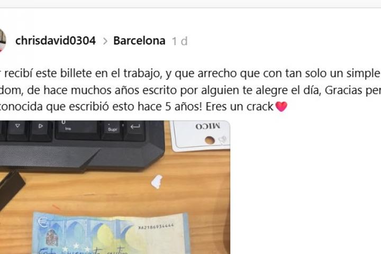Click the handwritten message on the banknote
This screenshot has width=381, height=254.
coord(83,250)
